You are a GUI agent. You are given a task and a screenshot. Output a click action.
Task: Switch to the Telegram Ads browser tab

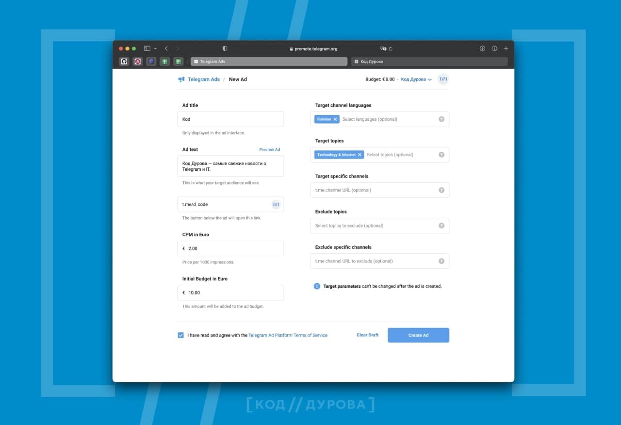(269, 62)
